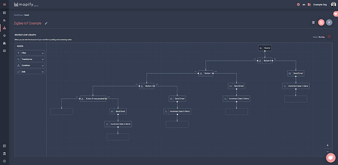Select the Button 0 condition node
This screenshot has height=165, width=338.
[265, 61]
